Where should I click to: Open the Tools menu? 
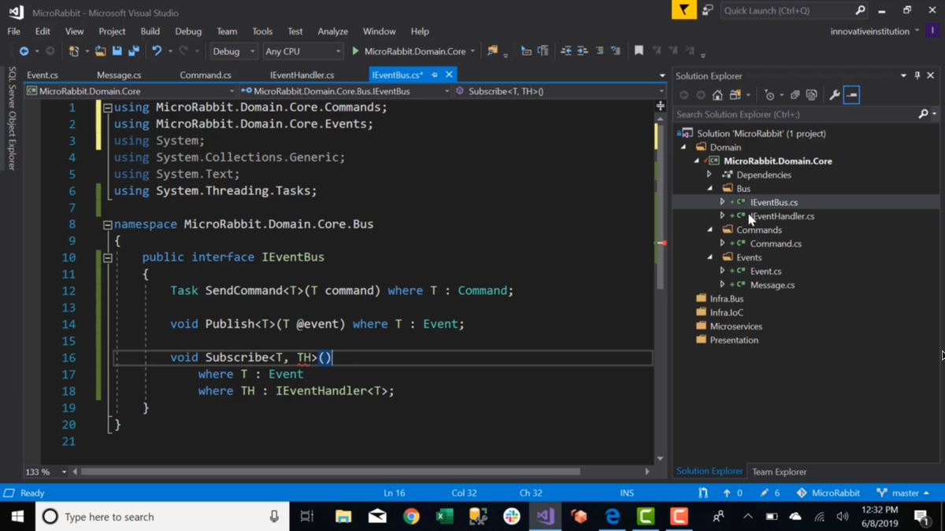262,31
